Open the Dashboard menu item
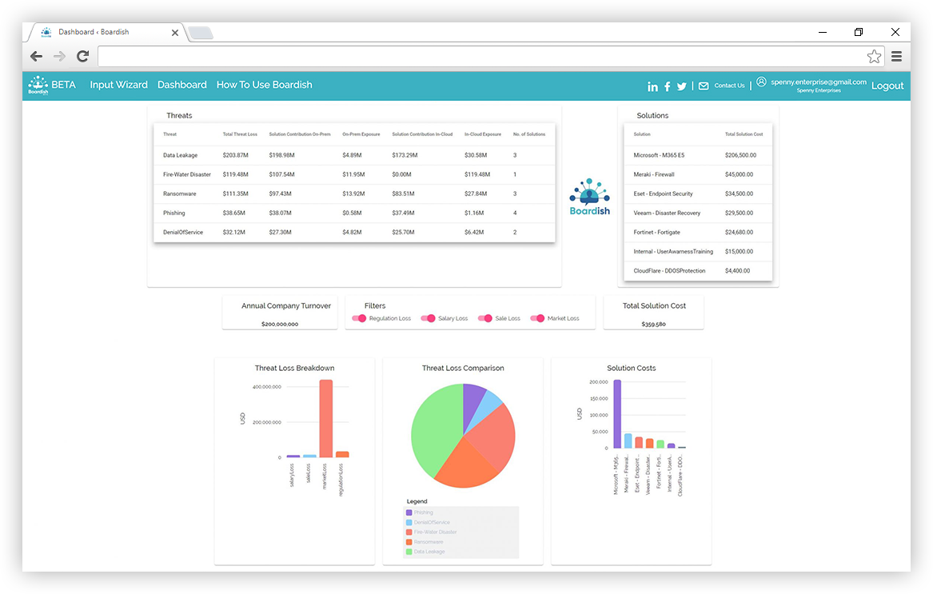The width and height of the screenshot is (933, 594). [182, 85]
